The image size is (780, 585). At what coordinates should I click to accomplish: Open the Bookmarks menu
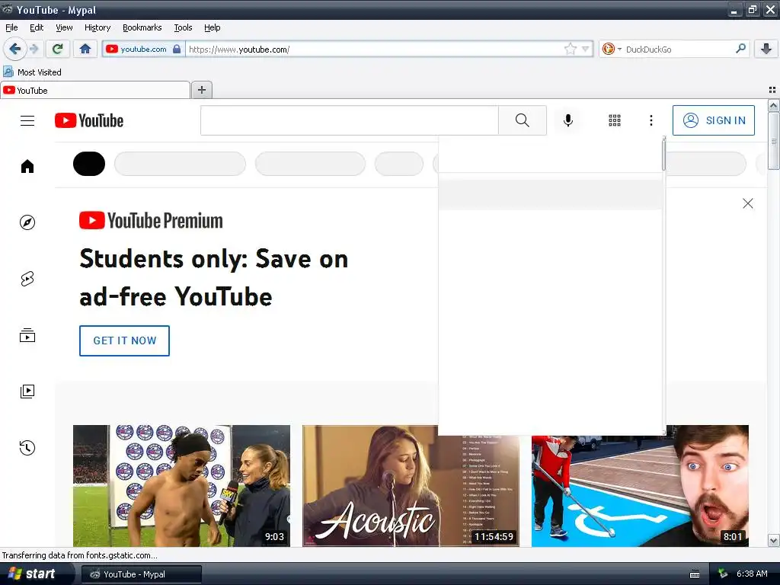click(142, 27)
